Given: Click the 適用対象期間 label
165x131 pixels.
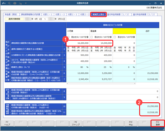Looking at the screenshot, I should coord(14,19).
